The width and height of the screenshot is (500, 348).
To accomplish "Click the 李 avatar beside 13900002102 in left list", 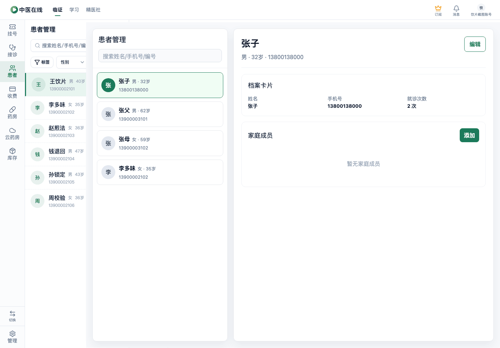I will click(37, 108).
